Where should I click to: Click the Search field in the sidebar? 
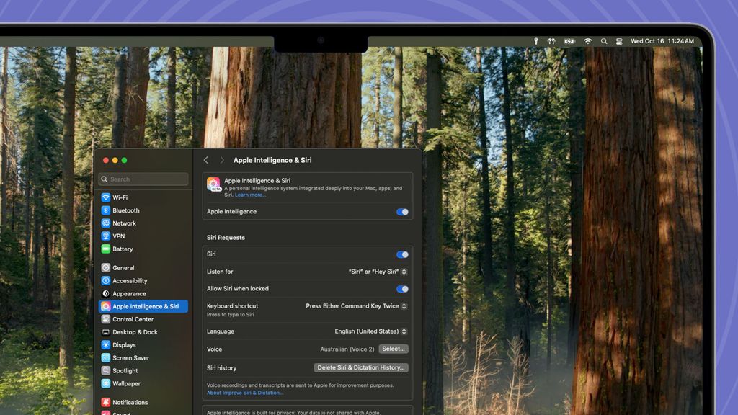142,179
